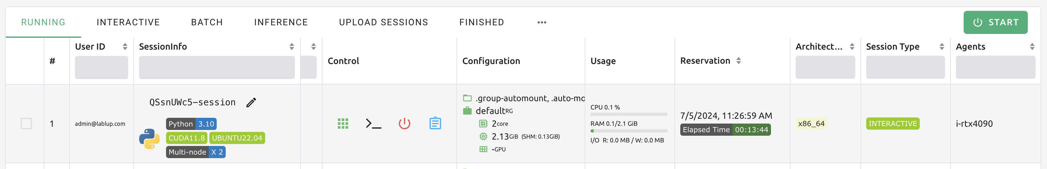Terminate session with red power icon

click(404, 124)
